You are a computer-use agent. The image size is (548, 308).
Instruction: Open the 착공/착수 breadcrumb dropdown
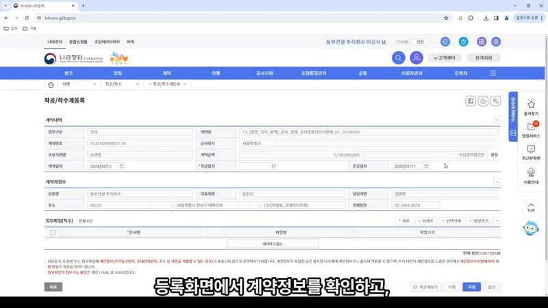click(122, 84)
